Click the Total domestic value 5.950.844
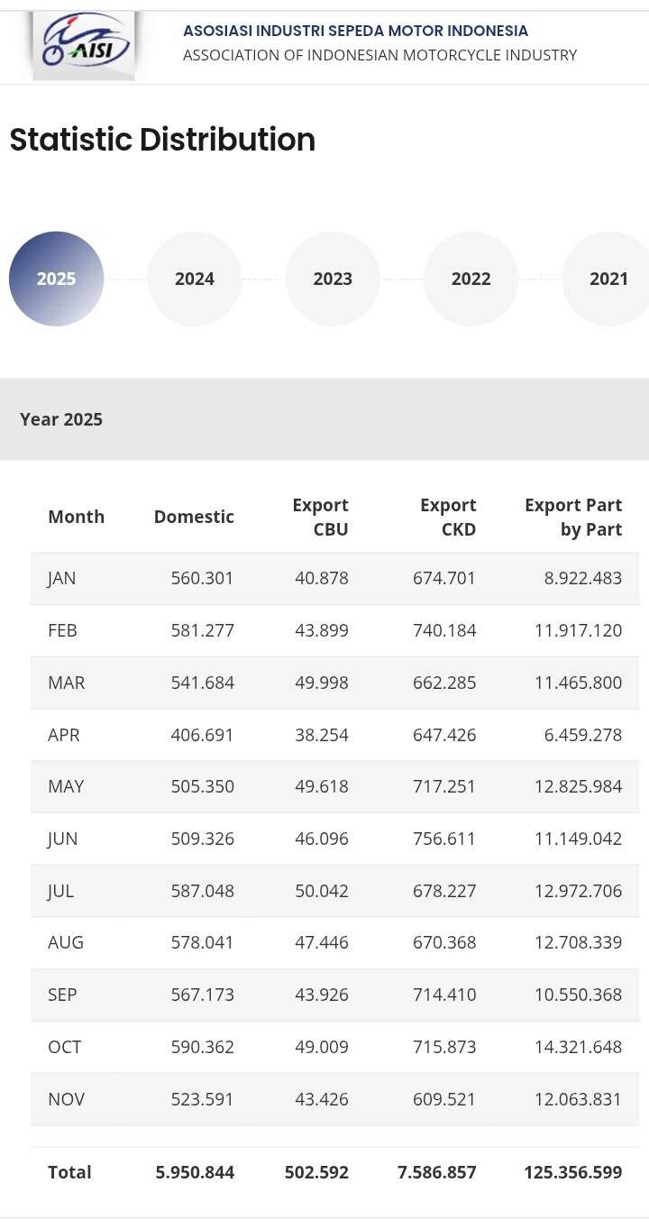Viewport: 649px width, 1229px height. point(195,1172)
